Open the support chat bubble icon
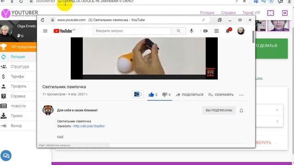The width and height of the screenshot is (294, 165). pos(6,155)
